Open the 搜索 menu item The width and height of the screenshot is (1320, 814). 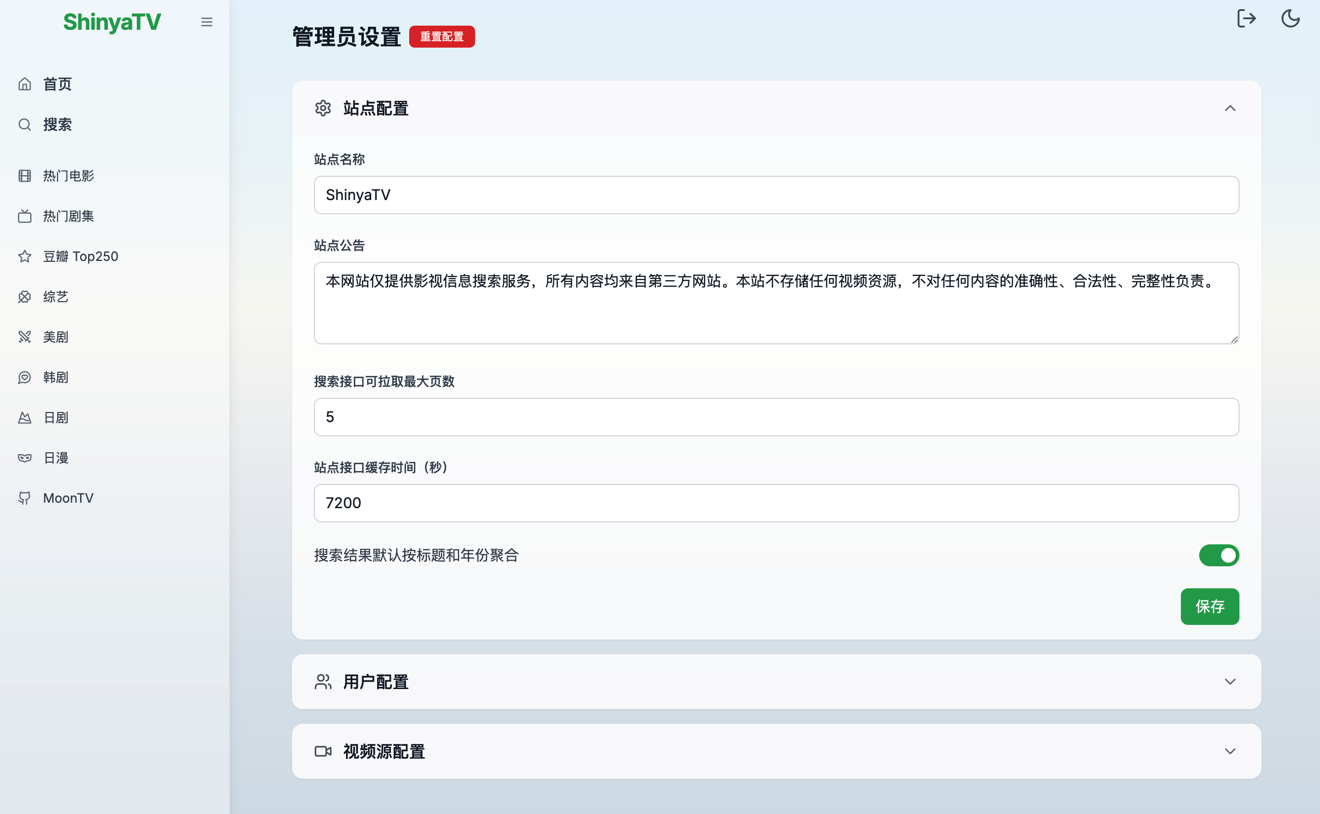click(x=114, y=125)
